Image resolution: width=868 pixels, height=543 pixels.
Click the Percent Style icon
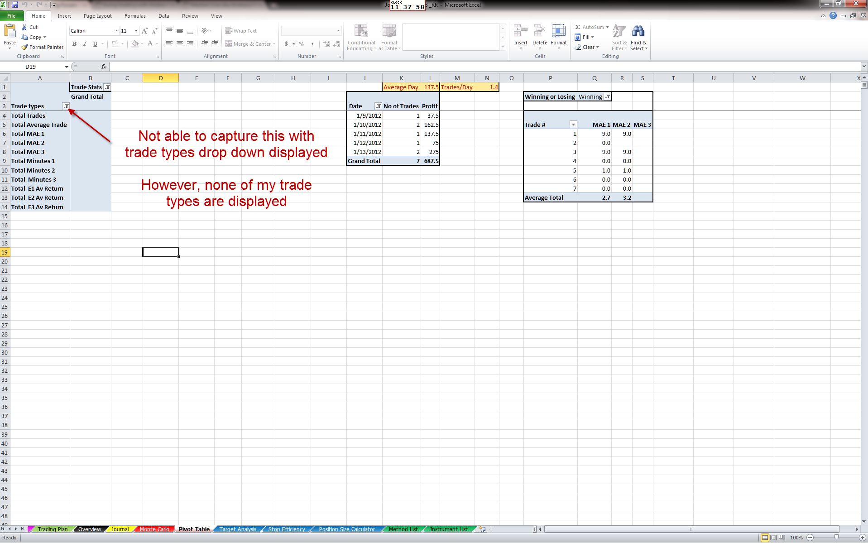click(x=302, y=44)
